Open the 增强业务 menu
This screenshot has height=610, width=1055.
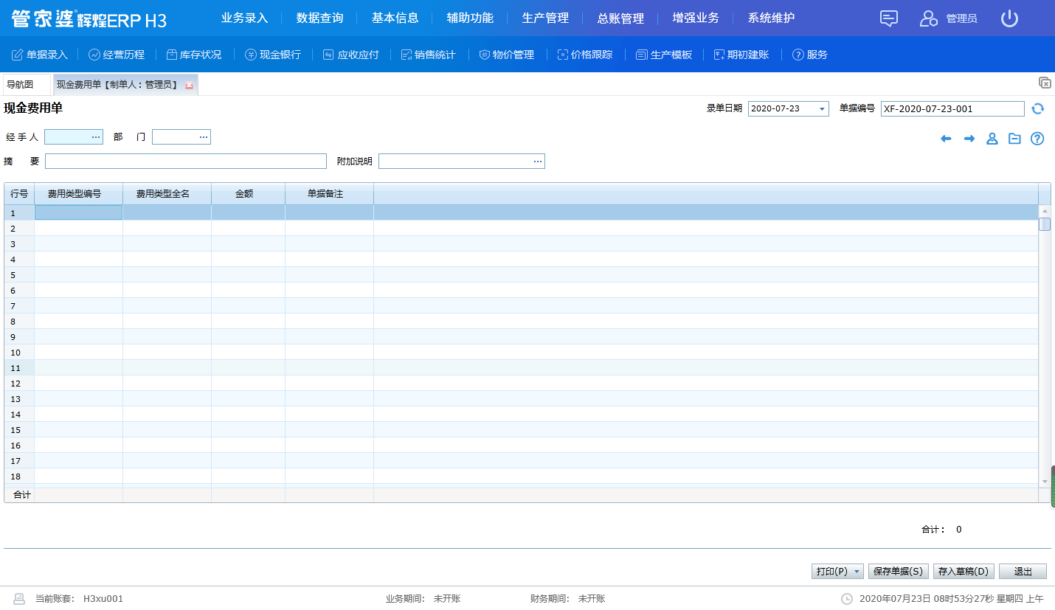[x=696, y=18]
